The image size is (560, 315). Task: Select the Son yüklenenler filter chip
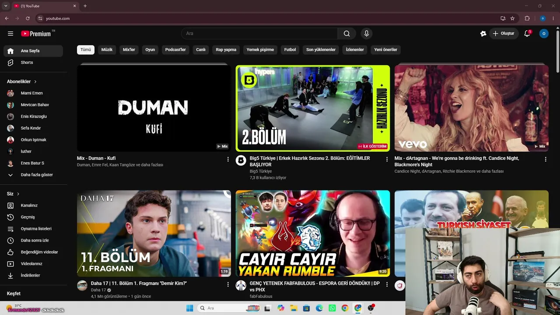click(321, 49)
